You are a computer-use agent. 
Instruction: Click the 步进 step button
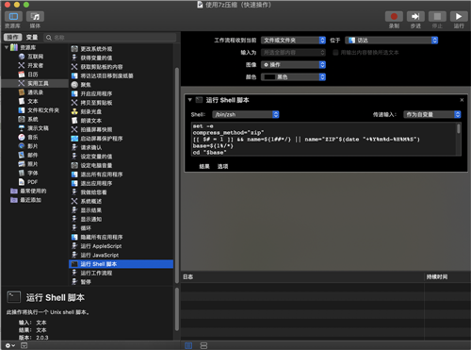pos(415,16)
